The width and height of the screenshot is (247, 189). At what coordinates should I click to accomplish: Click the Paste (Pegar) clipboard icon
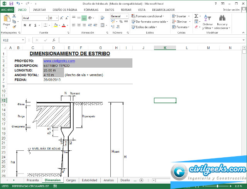tap(7, 19)
